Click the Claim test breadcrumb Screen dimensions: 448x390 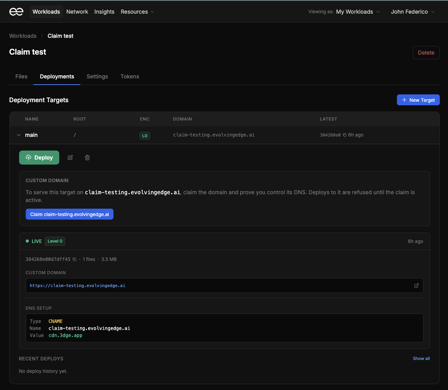60,36
